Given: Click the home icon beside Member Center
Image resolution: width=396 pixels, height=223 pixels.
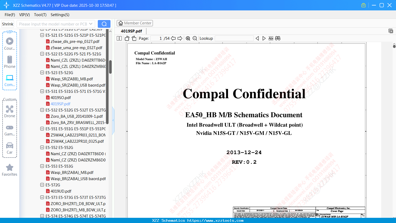Looking at the screenshot, I should click(121, 23).
